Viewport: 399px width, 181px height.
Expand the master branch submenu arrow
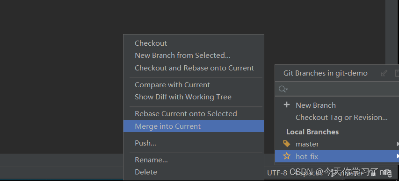coord(398,144)
